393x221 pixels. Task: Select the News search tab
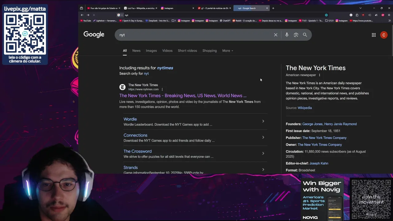pyautogui.click(x=136, y=51)
